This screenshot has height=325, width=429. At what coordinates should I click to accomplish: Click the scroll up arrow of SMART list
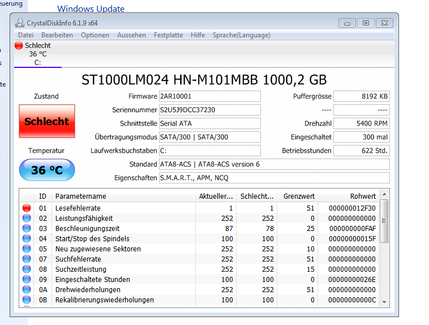[384, 194]
